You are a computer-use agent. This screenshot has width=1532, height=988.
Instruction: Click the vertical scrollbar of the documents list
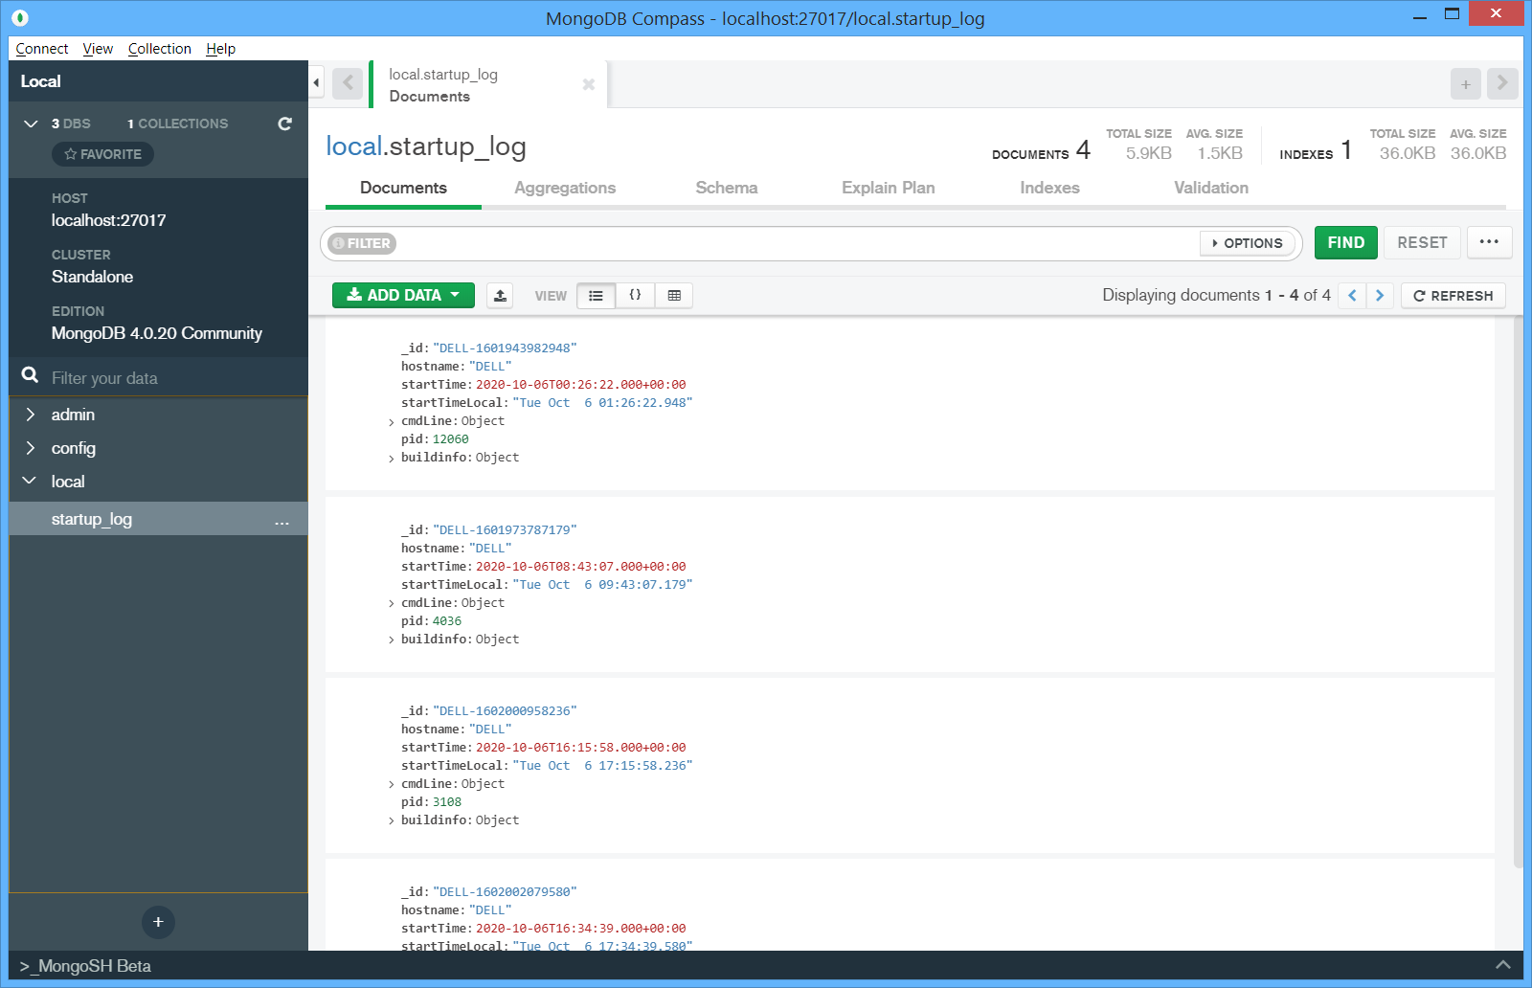point(1518,594)
